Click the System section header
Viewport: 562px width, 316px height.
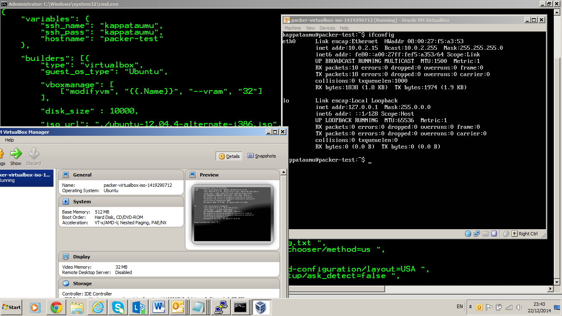tap(121, 202)
